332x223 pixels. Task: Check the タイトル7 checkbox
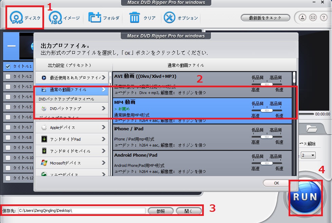tap(8, 127)
